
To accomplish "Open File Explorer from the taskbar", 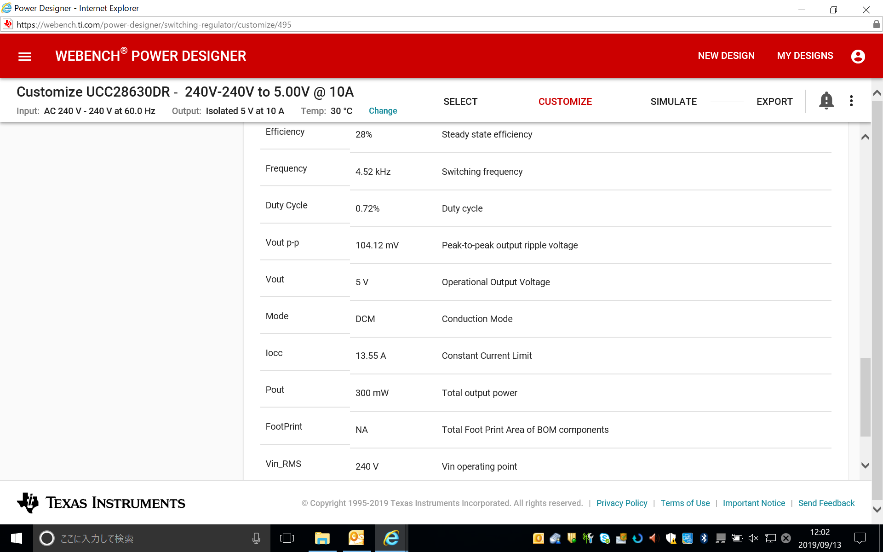I will click(x=322, y=538).
